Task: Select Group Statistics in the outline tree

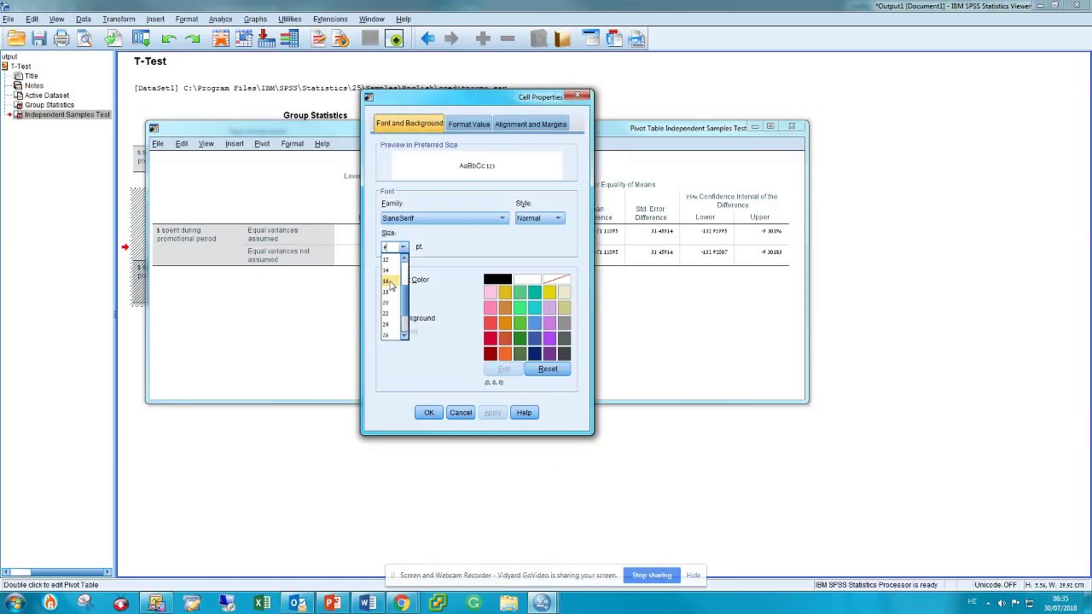Action: coord(49,105)
